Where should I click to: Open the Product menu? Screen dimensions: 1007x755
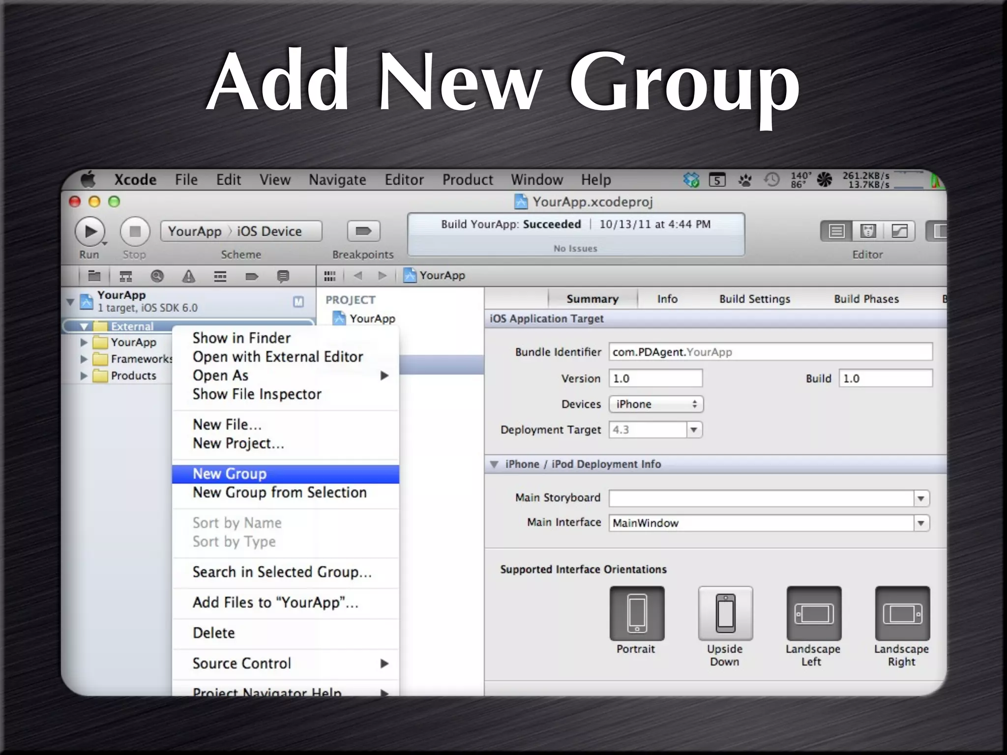click(x=468, y=180)
